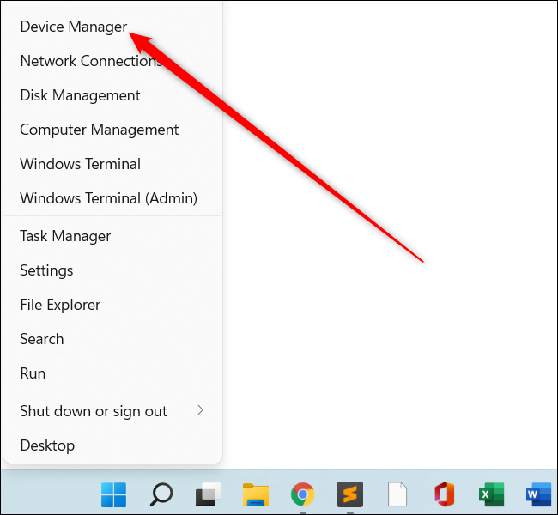
Task: Choose Run in the context menu
Action: click(x=33, y=373)
